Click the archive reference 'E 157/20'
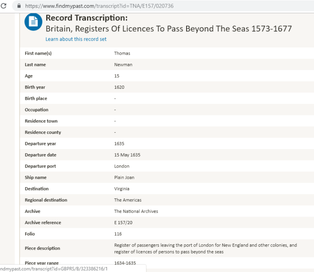 [x=123, y=222]
